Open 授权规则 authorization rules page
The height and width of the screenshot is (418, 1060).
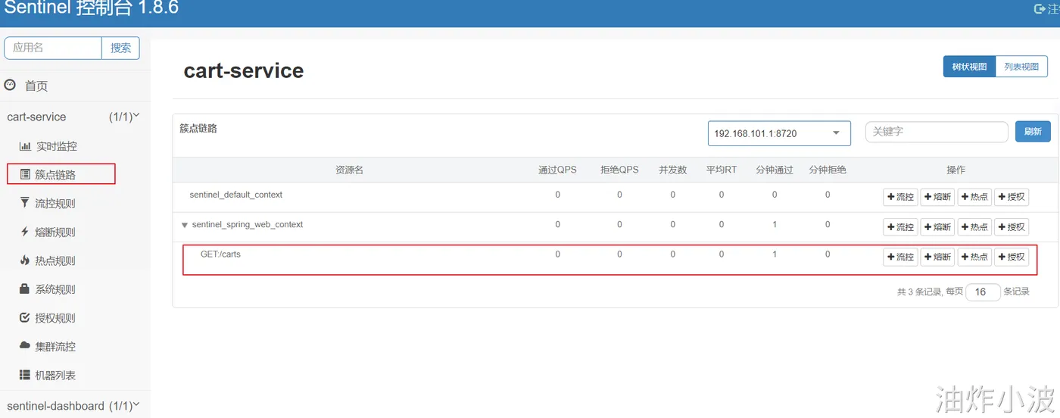point(55,318)
